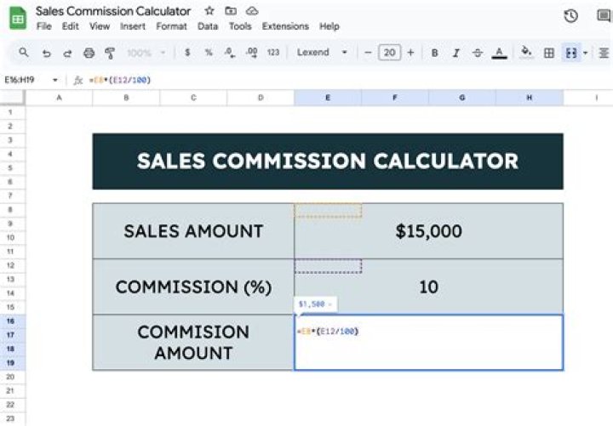Toggle italic formatting
Viewport: 613px width, 426px height.
[455, 53]
